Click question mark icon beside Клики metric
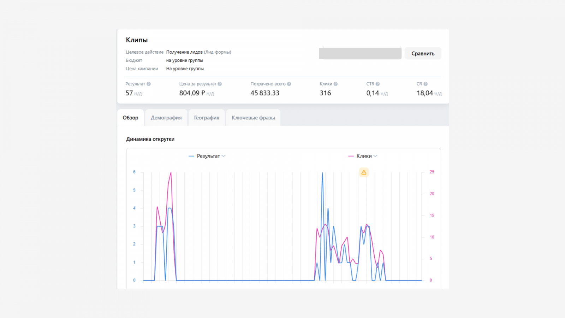Viewport: 565px width, 318px height. click(335, 84)
